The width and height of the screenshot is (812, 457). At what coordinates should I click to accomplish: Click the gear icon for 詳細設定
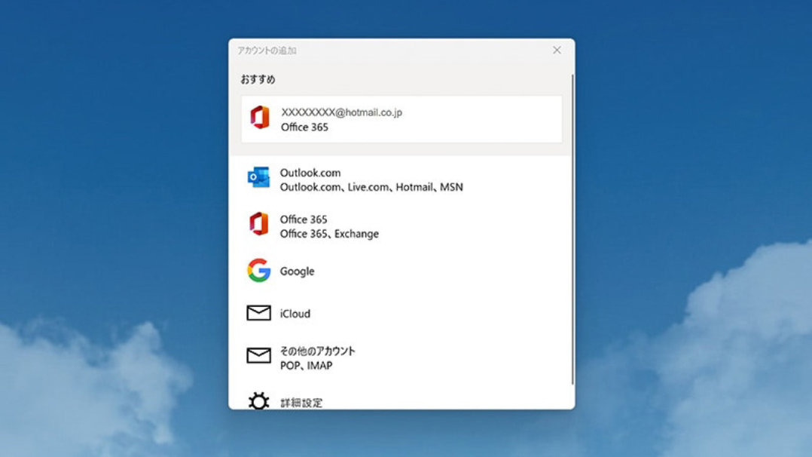coord(258,401)
